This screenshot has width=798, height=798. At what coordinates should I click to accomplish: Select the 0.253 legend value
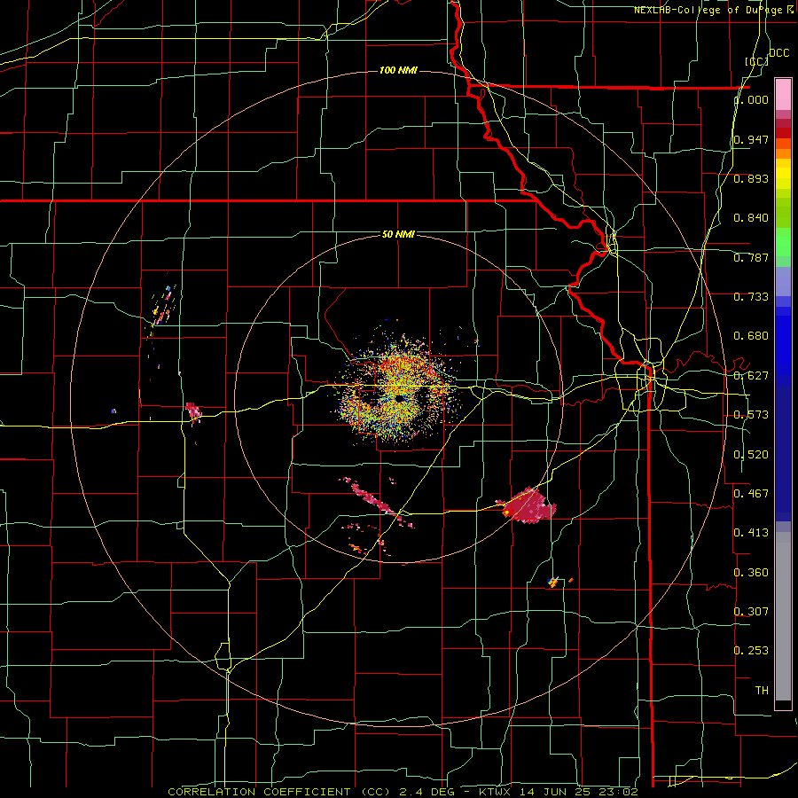pos(751,651)
